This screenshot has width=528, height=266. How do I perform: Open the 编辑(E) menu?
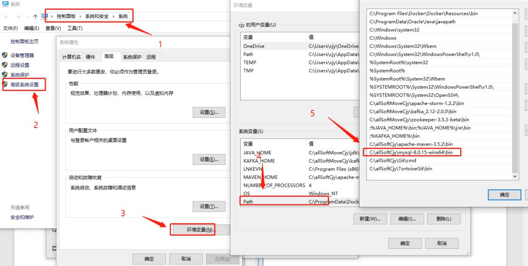tap(32, 28)
